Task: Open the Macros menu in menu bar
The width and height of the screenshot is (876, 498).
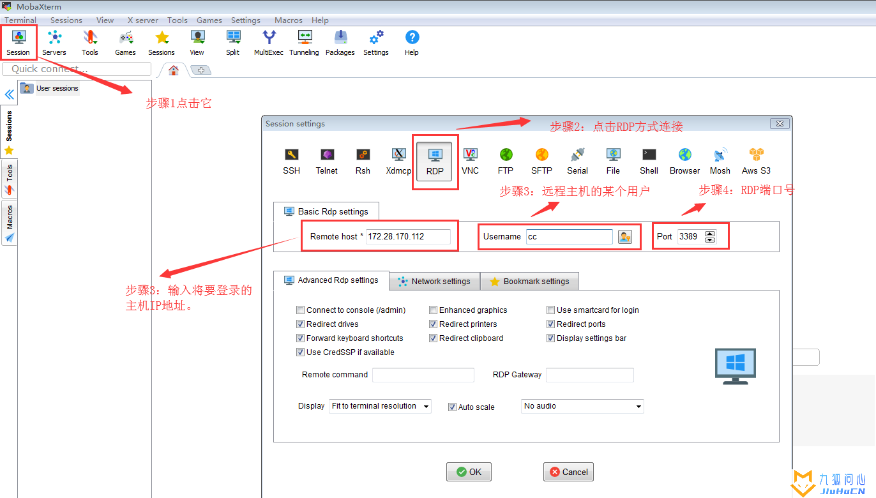Action: tap(289, 20)
